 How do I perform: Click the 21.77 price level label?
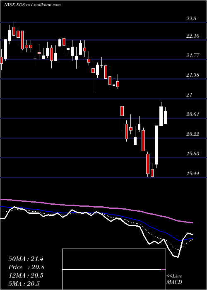pos(193,55)
